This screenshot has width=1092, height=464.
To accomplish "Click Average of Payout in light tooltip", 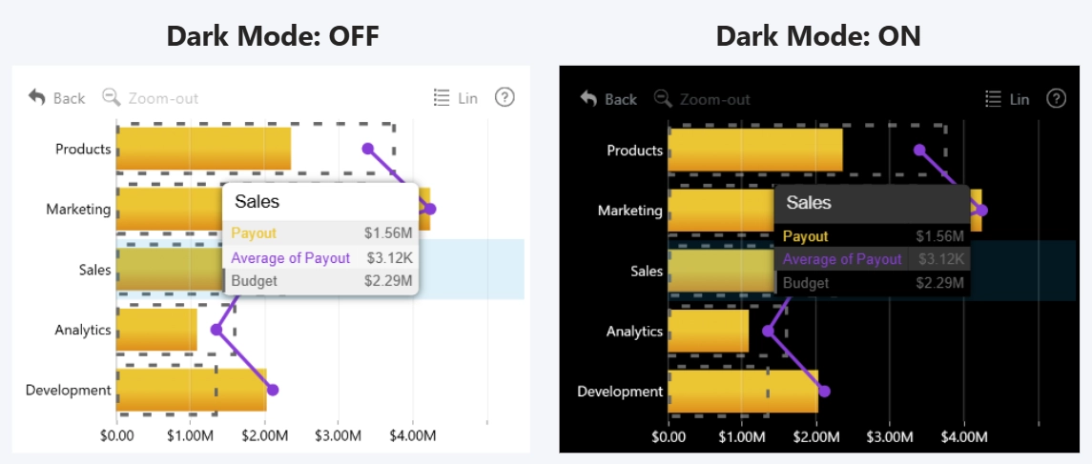I will click(291, 257).
